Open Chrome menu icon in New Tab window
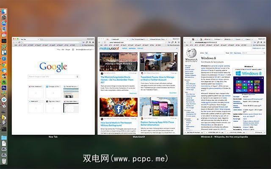 (93, 42)
